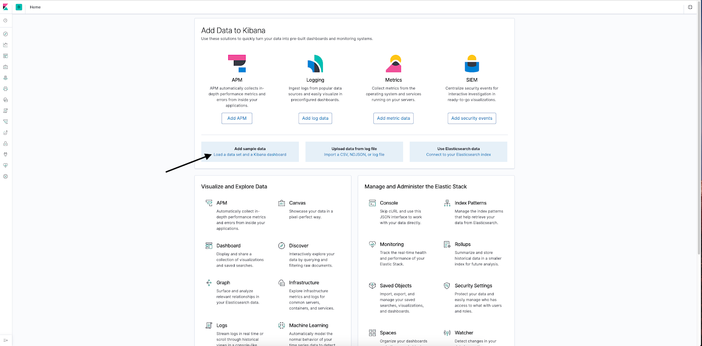Click the Graph icon in Visualize and Explore

pos(209,282)
